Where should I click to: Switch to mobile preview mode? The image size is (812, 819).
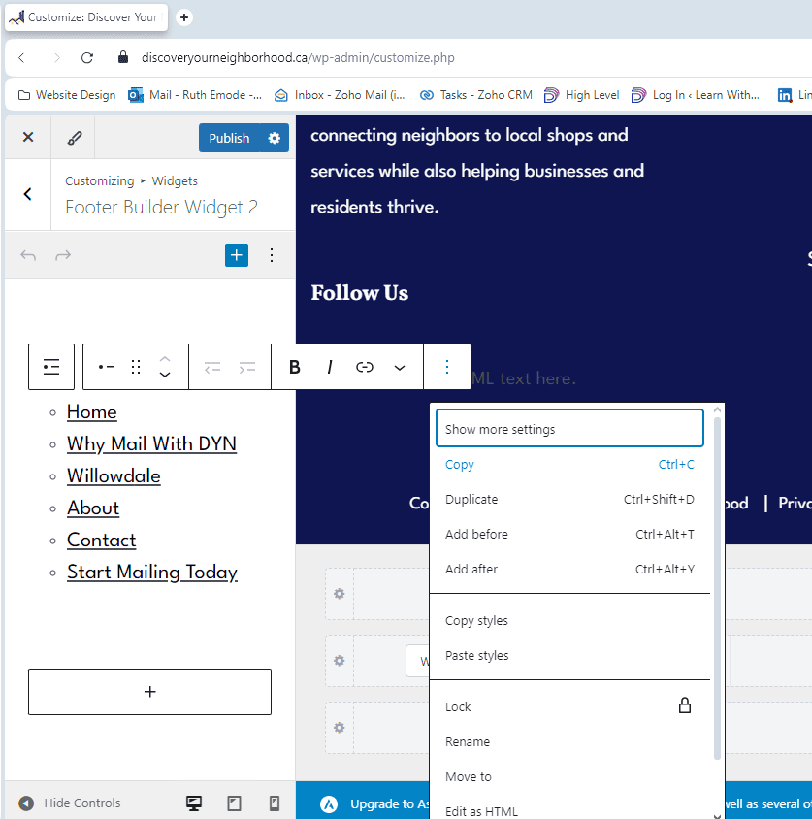click(274, 803)
